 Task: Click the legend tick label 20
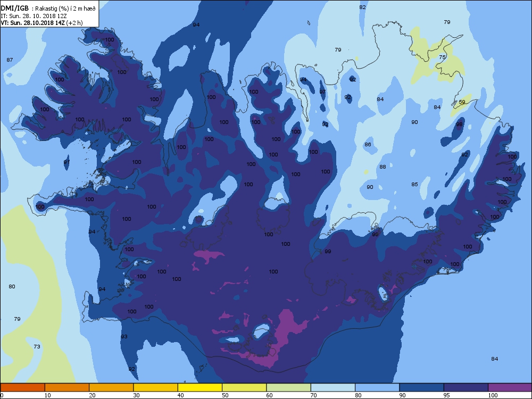(92, 395)
